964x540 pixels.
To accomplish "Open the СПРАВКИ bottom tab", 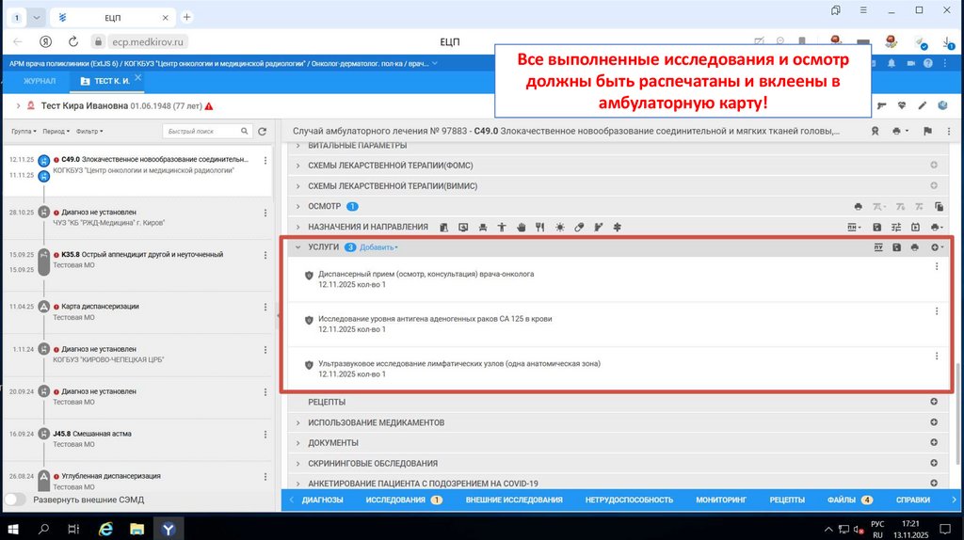I will (x=913, y=500).
